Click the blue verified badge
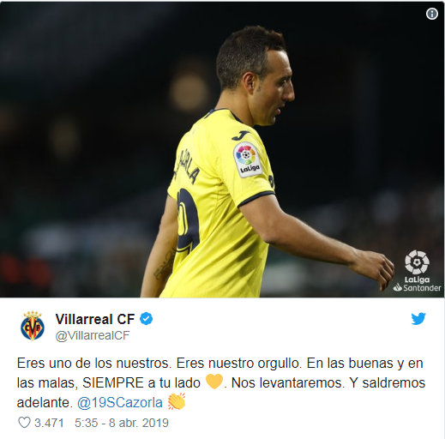 [x=146, y=319]
